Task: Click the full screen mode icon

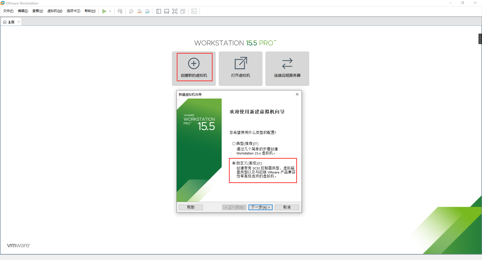Action: tap(175, 11)
